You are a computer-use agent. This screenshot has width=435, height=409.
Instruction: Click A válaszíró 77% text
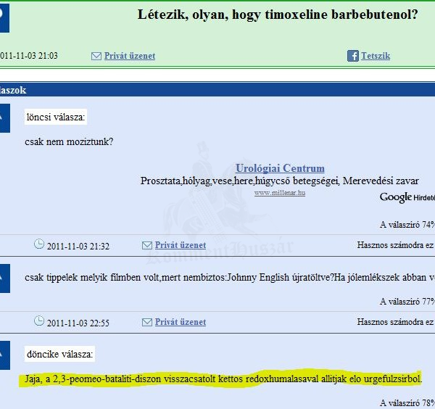pos(407,302)
